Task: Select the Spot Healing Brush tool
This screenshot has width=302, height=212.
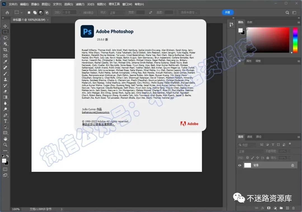Action: pyautogui.click(x=5, y=68)
